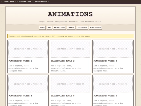Click the caption text under Placeholder Title 1
Image resolution: width=141 pixels, height=106 pixels.
pos(23,68)
